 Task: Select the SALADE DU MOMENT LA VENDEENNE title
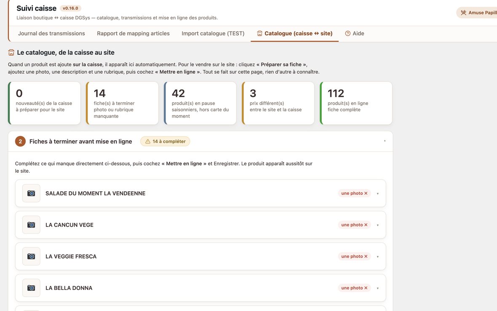[96, 193]
